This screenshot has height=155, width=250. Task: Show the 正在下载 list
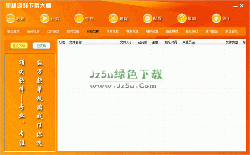[19, 46]
